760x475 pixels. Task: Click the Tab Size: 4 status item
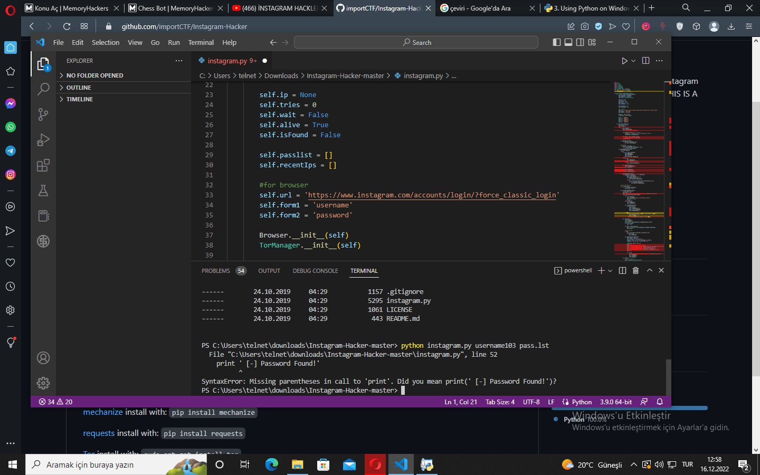coord(500,402)
